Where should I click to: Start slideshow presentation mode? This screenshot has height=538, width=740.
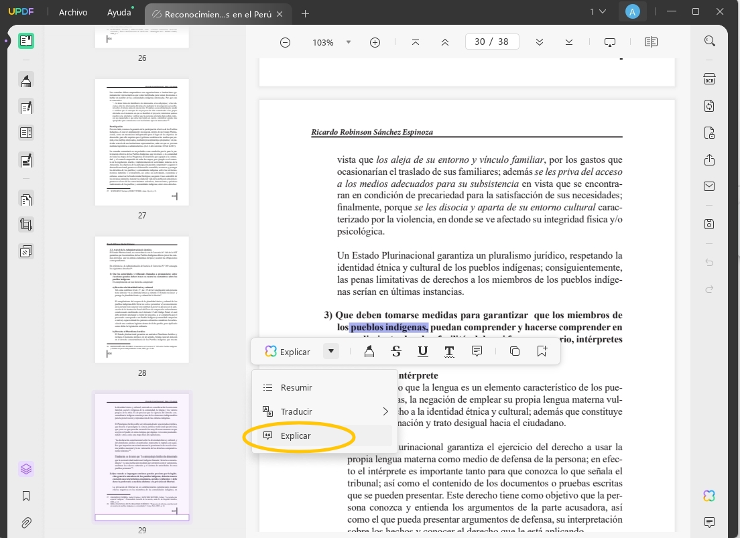(x=610, y=42)
